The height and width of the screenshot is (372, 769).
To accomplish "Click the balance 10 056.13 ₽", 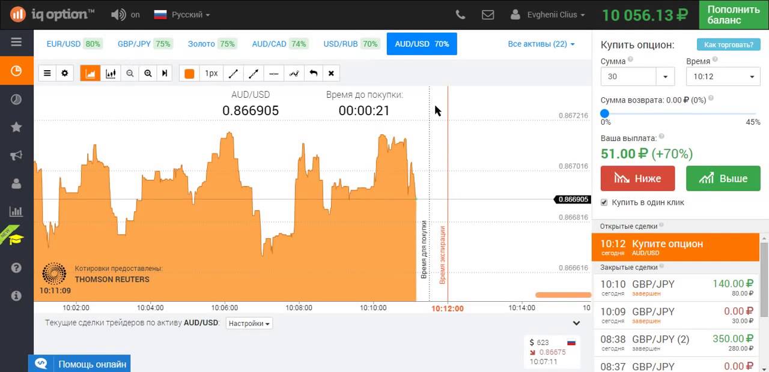I will tap(645, 15).
